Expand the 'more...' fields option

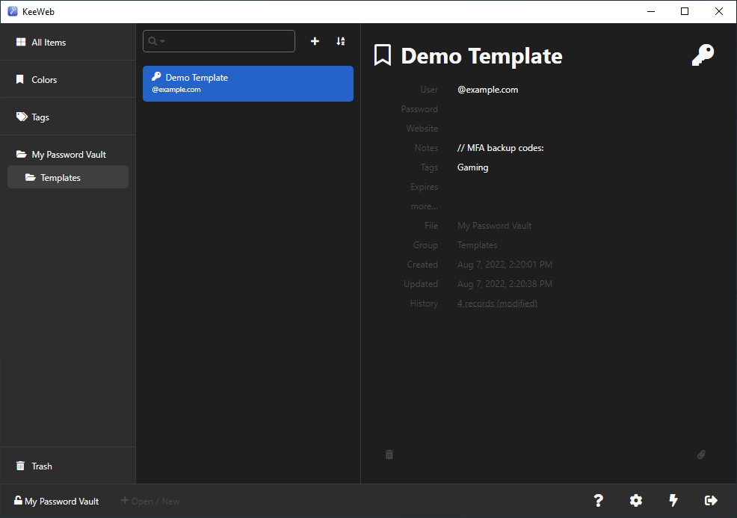tap(424, 206)
